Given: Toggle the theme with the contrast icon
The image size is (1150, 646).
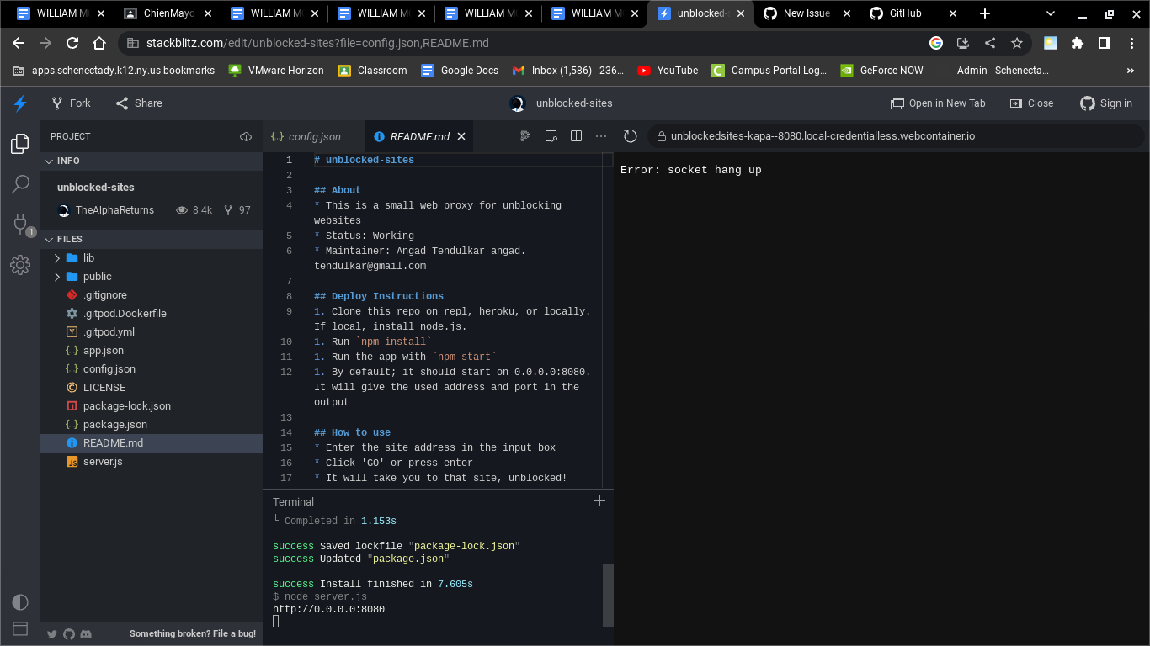Looking at the screenshot, I should tap(19, 602).
